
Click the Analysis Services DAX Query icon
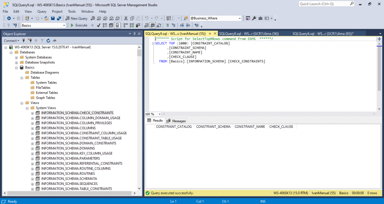pos(117,18)
